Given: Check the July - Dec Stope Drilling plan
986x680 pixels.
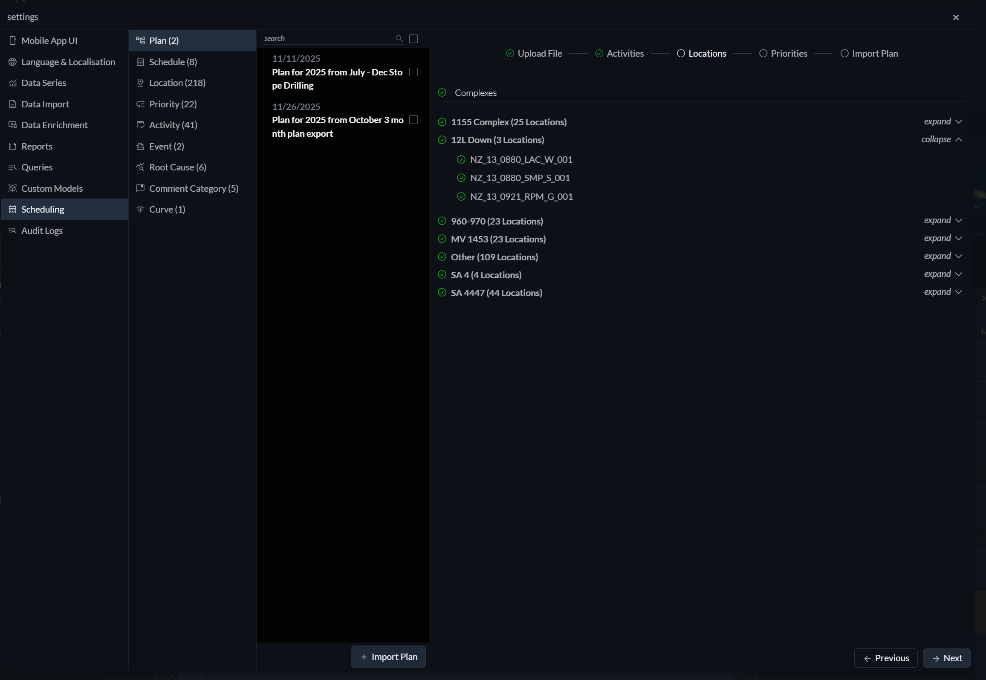Looking at the screenshot, I should pyautogui.click(x=413, y=72).
